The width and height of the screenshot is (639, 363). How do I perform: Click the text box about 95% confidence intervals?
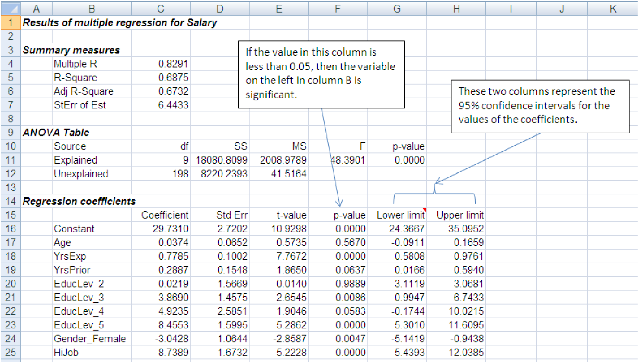click(540, 106)
